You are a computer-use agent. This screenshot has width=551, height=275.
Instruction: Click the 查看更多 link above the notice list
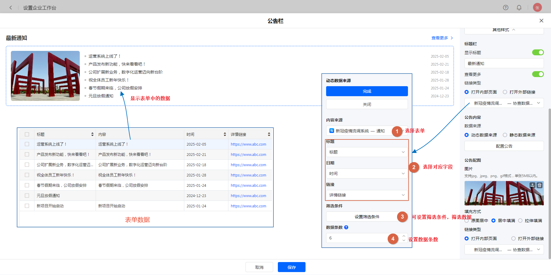click(x=442, y=38)
